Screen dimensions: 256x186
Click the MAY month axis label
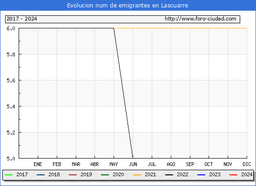click(114, 164)
